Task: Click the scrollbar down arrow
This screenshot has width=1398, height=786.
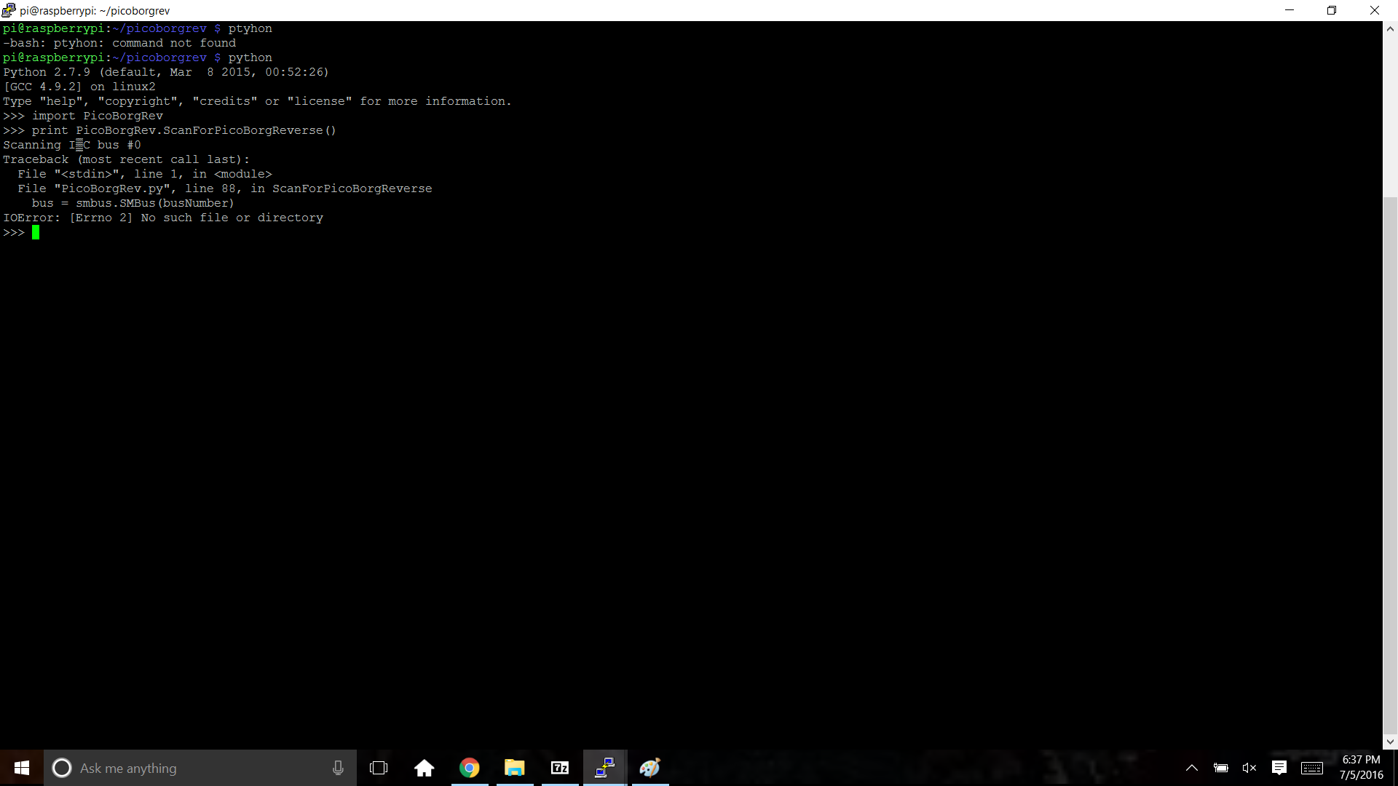Action: (x=1390, y=742)
